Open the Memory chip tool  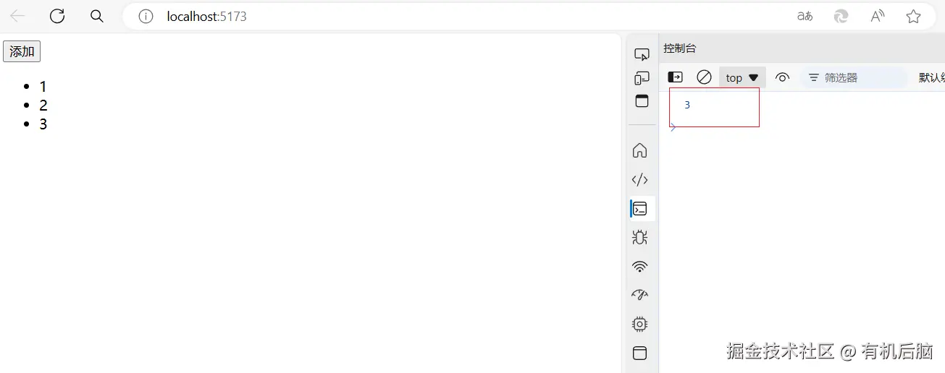pos(639,324)
